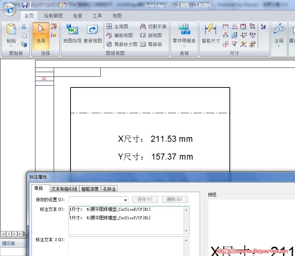Open the Parts List (零件明细表) tool

pyautogui.click(x=184, y=34)
